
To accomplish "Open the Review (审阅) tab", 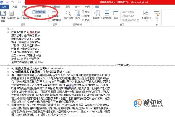I will click(x=87, y=7).
